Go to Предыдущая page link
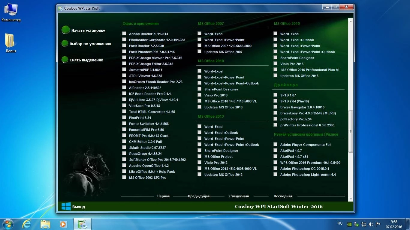410x230 pixels. [x=199, y=196]
